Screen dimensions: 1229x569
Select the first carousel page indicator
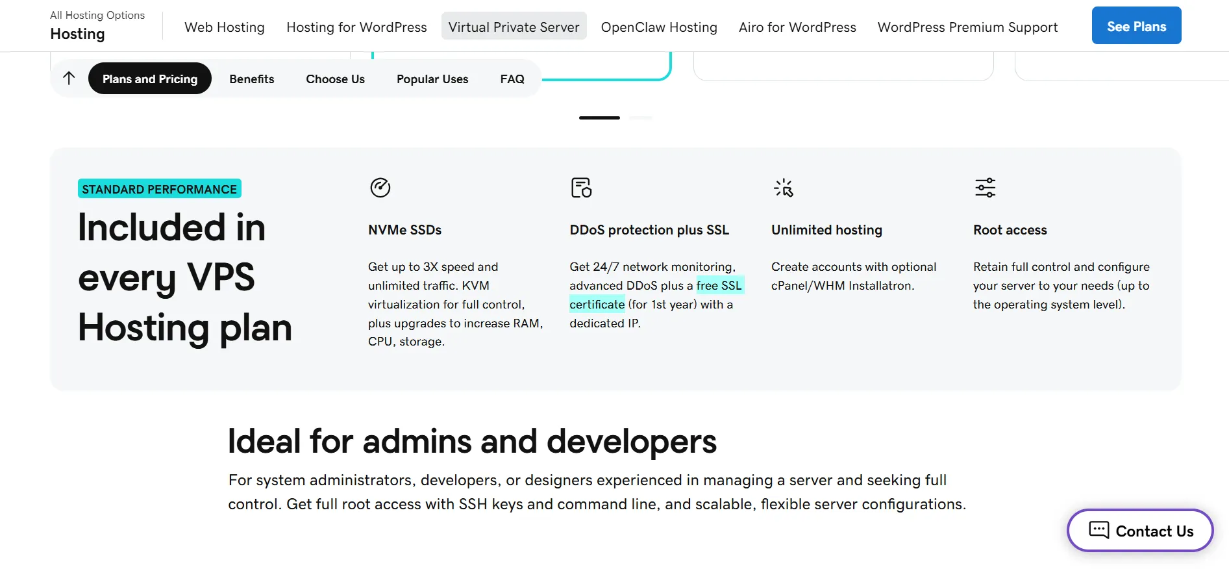point(599,118)
